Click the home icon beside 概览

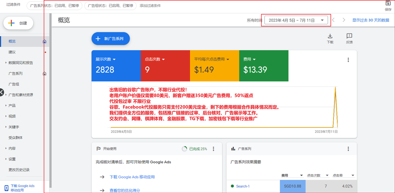coord(44,41)
